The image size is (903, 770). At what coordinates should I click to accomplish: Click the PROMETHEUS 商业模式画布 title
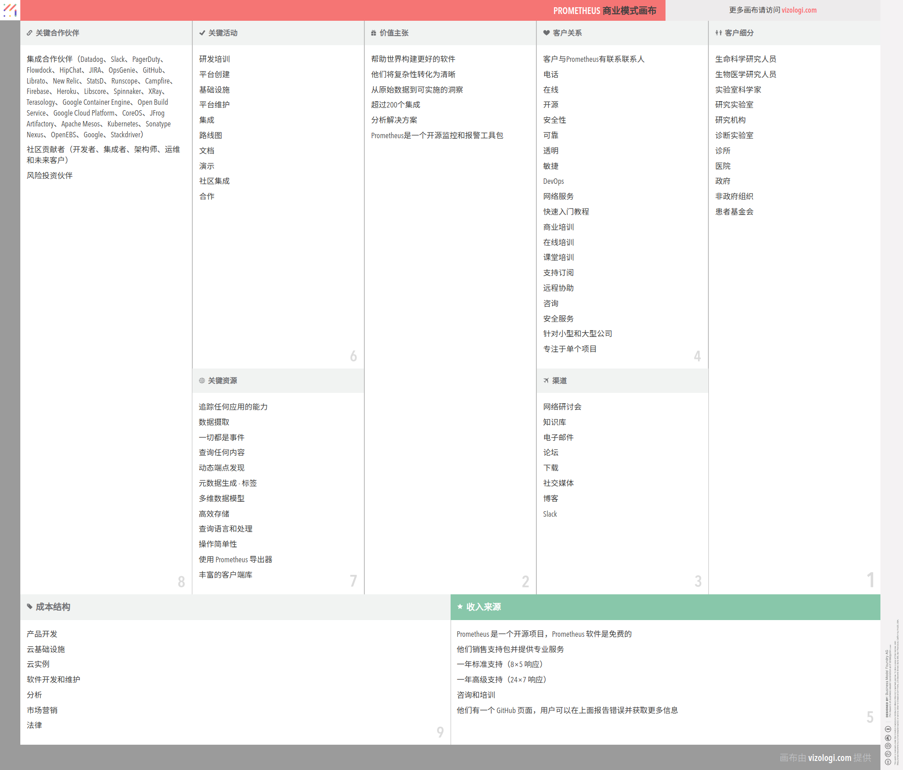coord(604,10)
